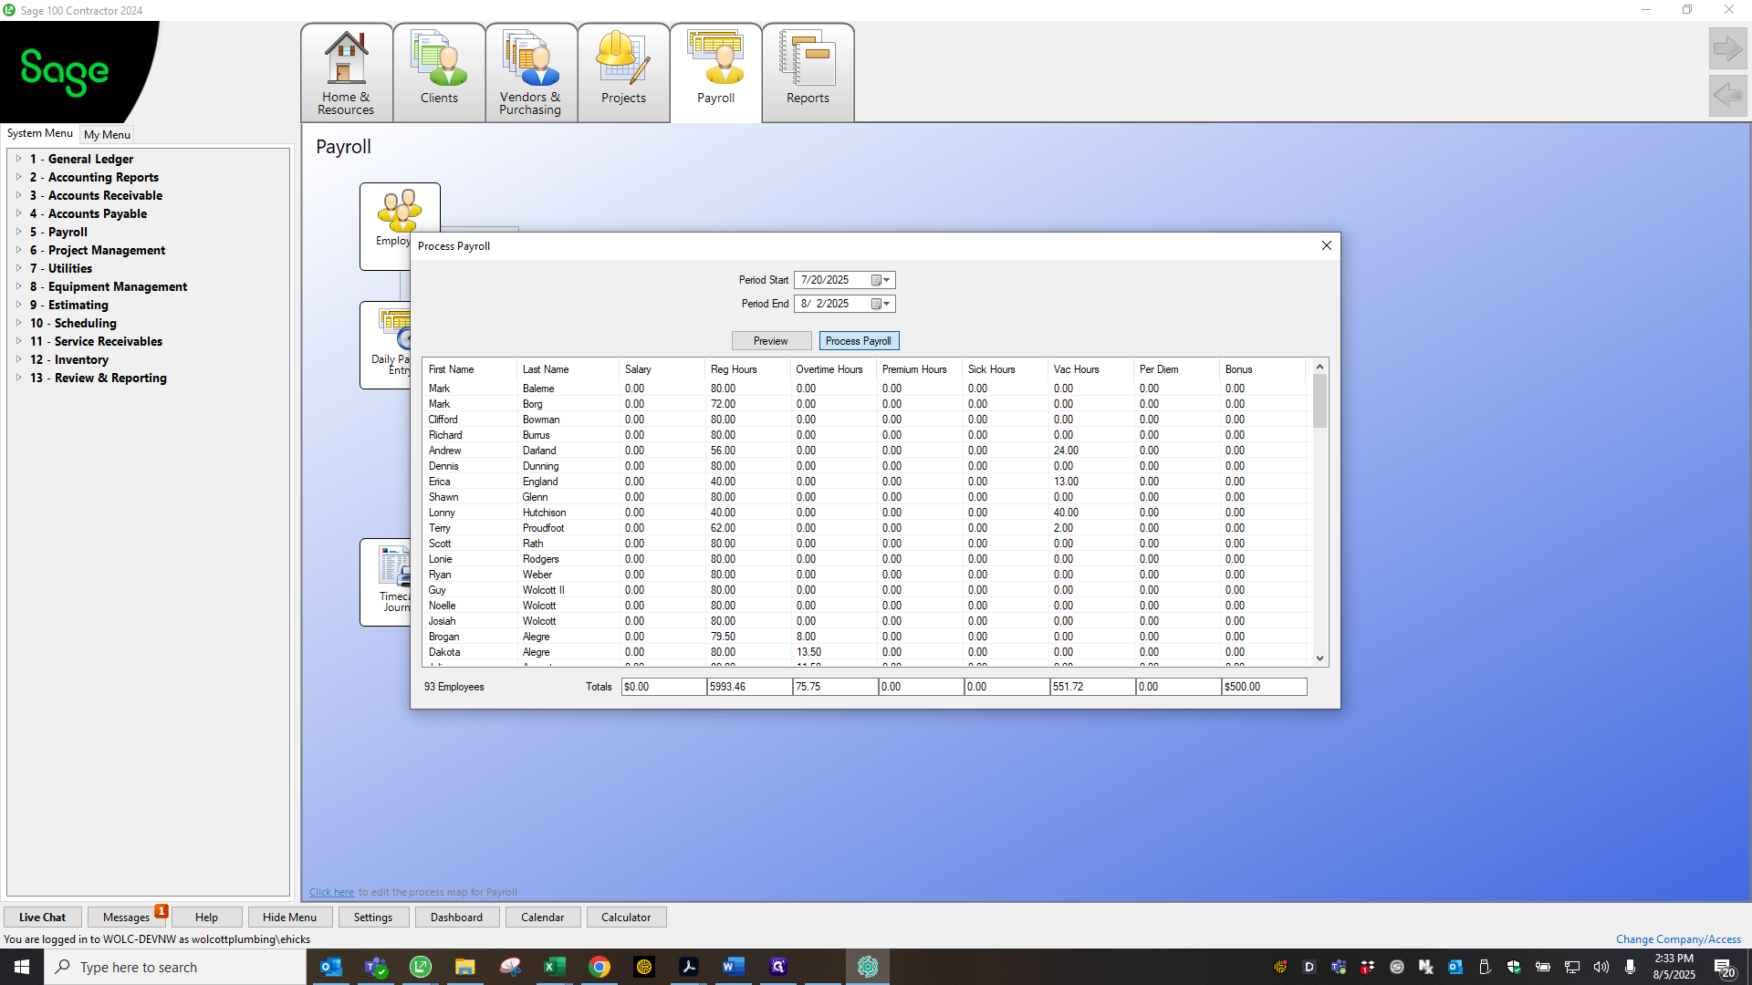Select 9 - Estimating menu item

click(69, 305)
